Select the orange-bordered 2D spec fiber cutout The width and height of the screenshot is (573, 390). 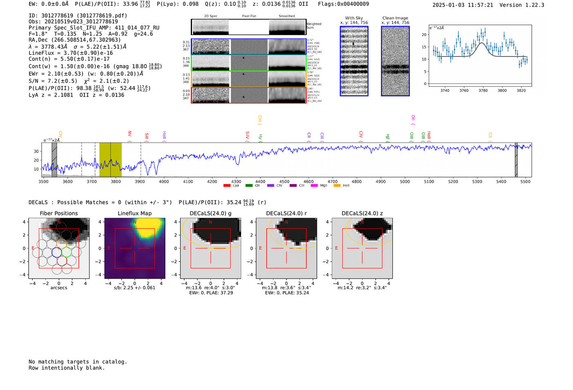point(248,79)
